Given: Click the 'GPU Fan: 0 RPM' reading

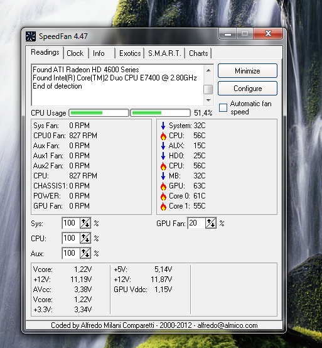Looking at the screenshot, I should (62, 206).
